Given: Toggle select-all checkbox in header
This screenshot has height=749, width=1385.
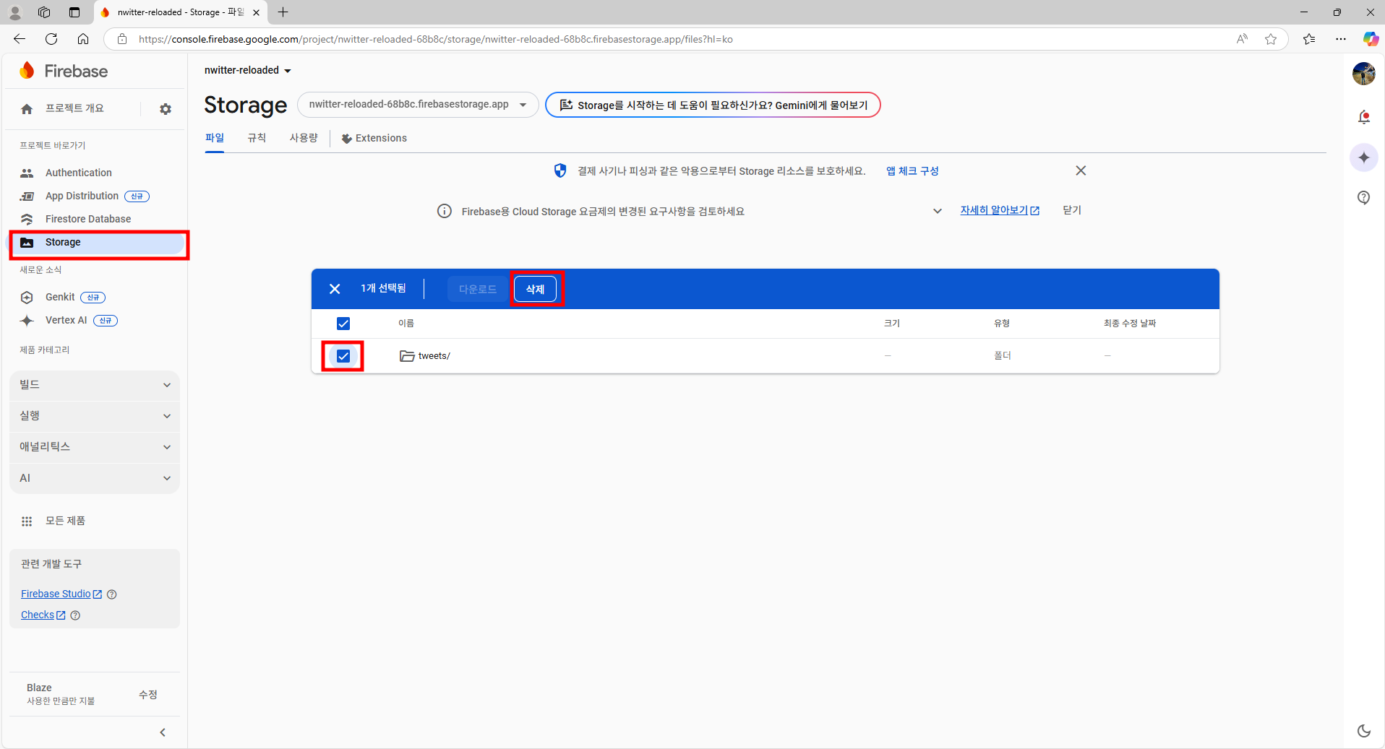Looking at the screenshot, I should 343,324.
